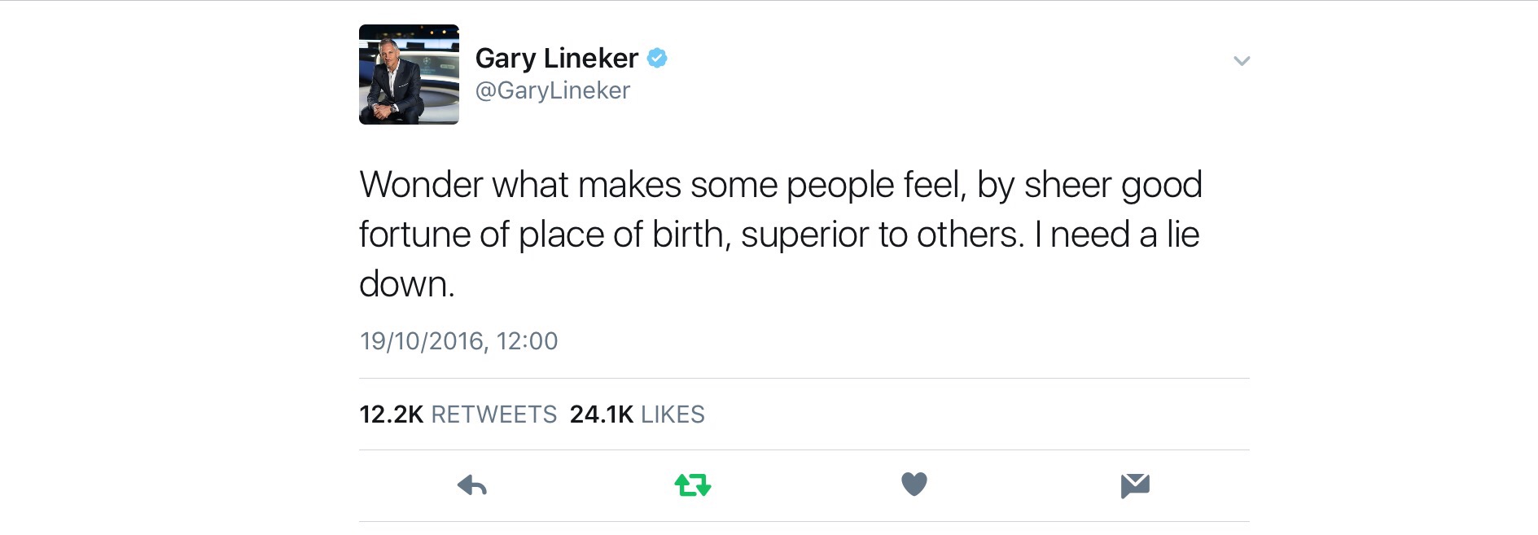
Task: View the 24.1K likes count
Action: 601,414
